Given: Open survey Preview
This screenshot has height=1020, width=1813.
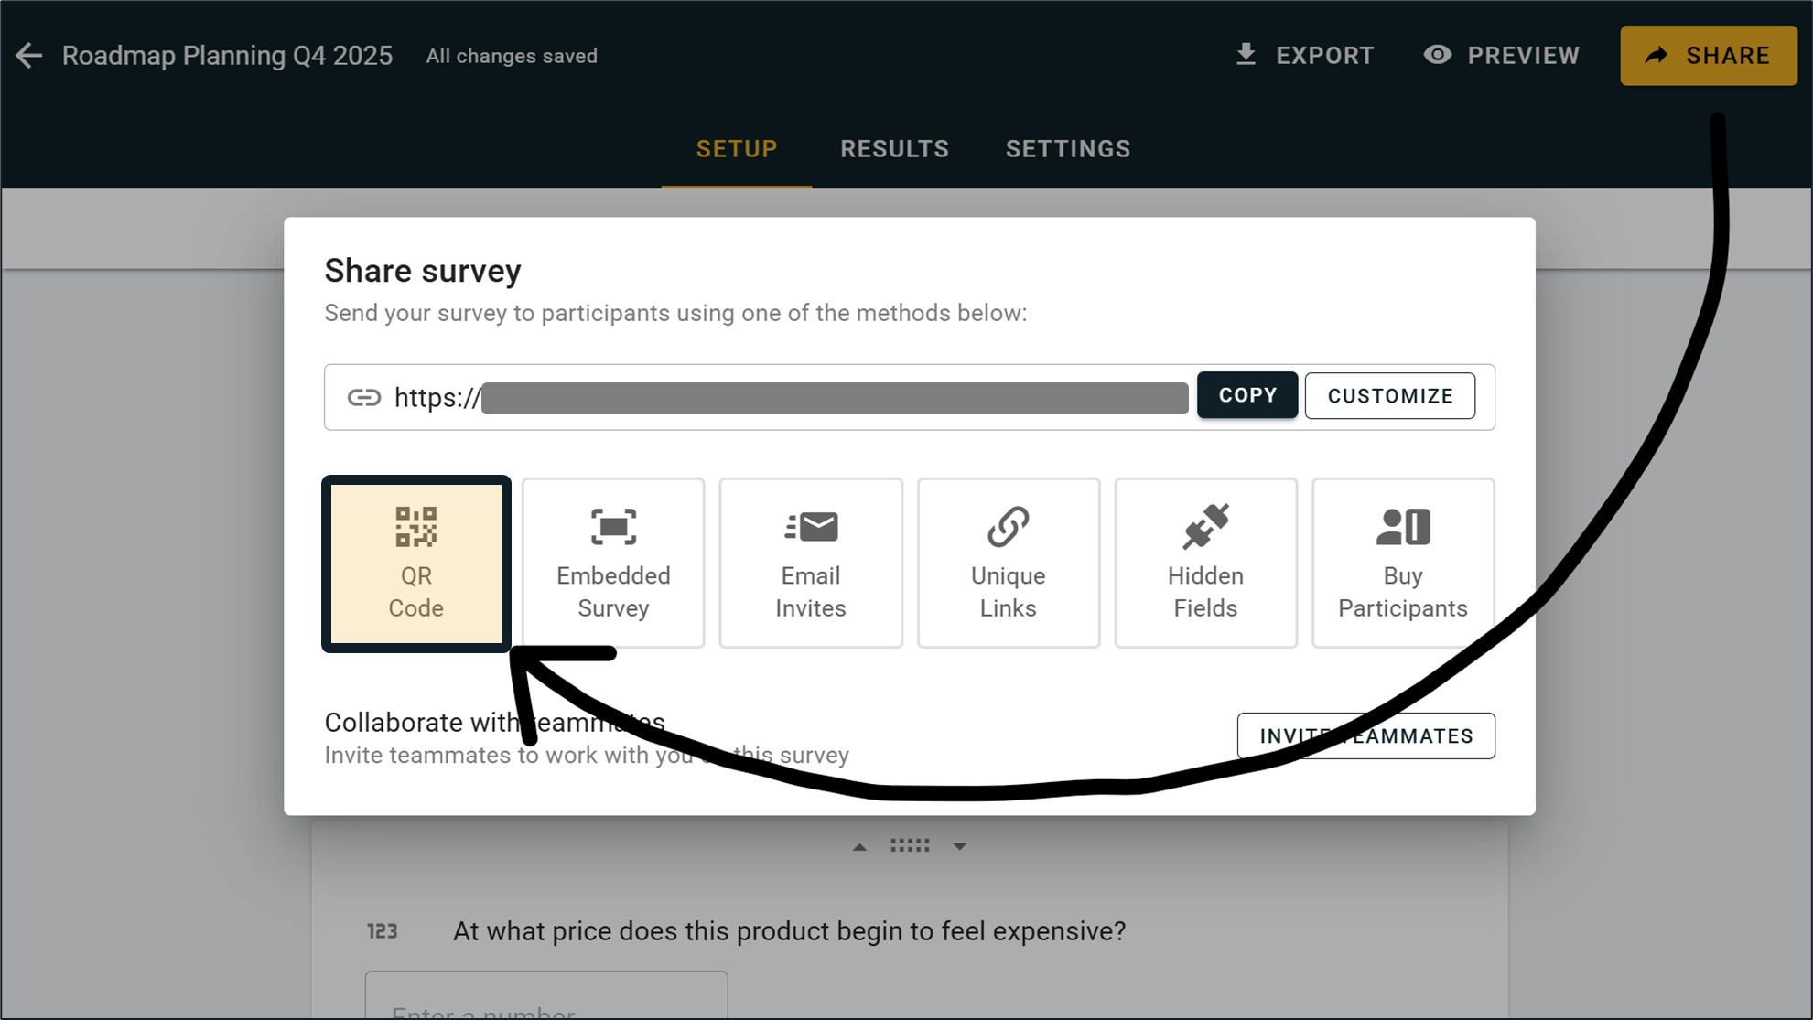Looking at the screenshot, I should click(1501, 56).
